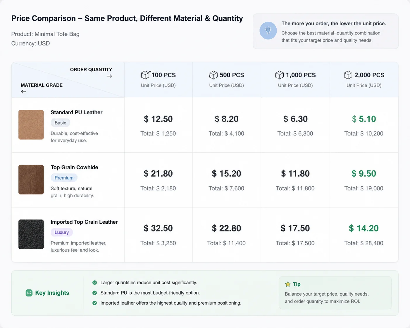Click the green Key Insights chart icon

(x=29, y=293)
